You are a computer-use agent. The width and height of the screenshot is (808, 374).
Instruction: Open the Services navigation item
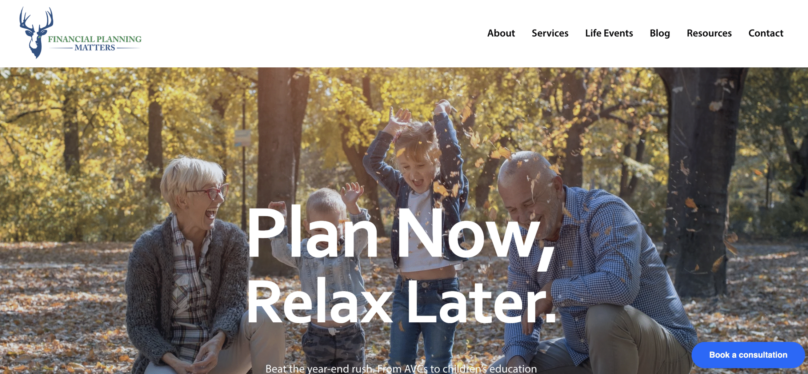550,33
